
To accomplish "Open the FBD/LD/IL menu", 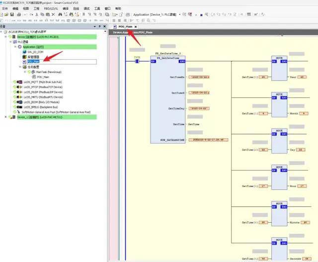I will 52,8.
